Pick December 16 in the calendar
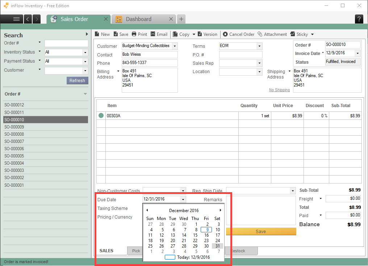Viewport: 368px width, 266px height. [x=206, y=235]
